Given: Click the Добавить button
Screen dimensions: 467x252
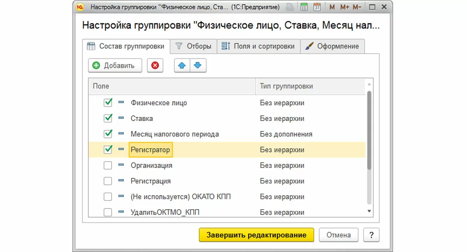Looking at the screenshot, I should [x=115, y=66].
